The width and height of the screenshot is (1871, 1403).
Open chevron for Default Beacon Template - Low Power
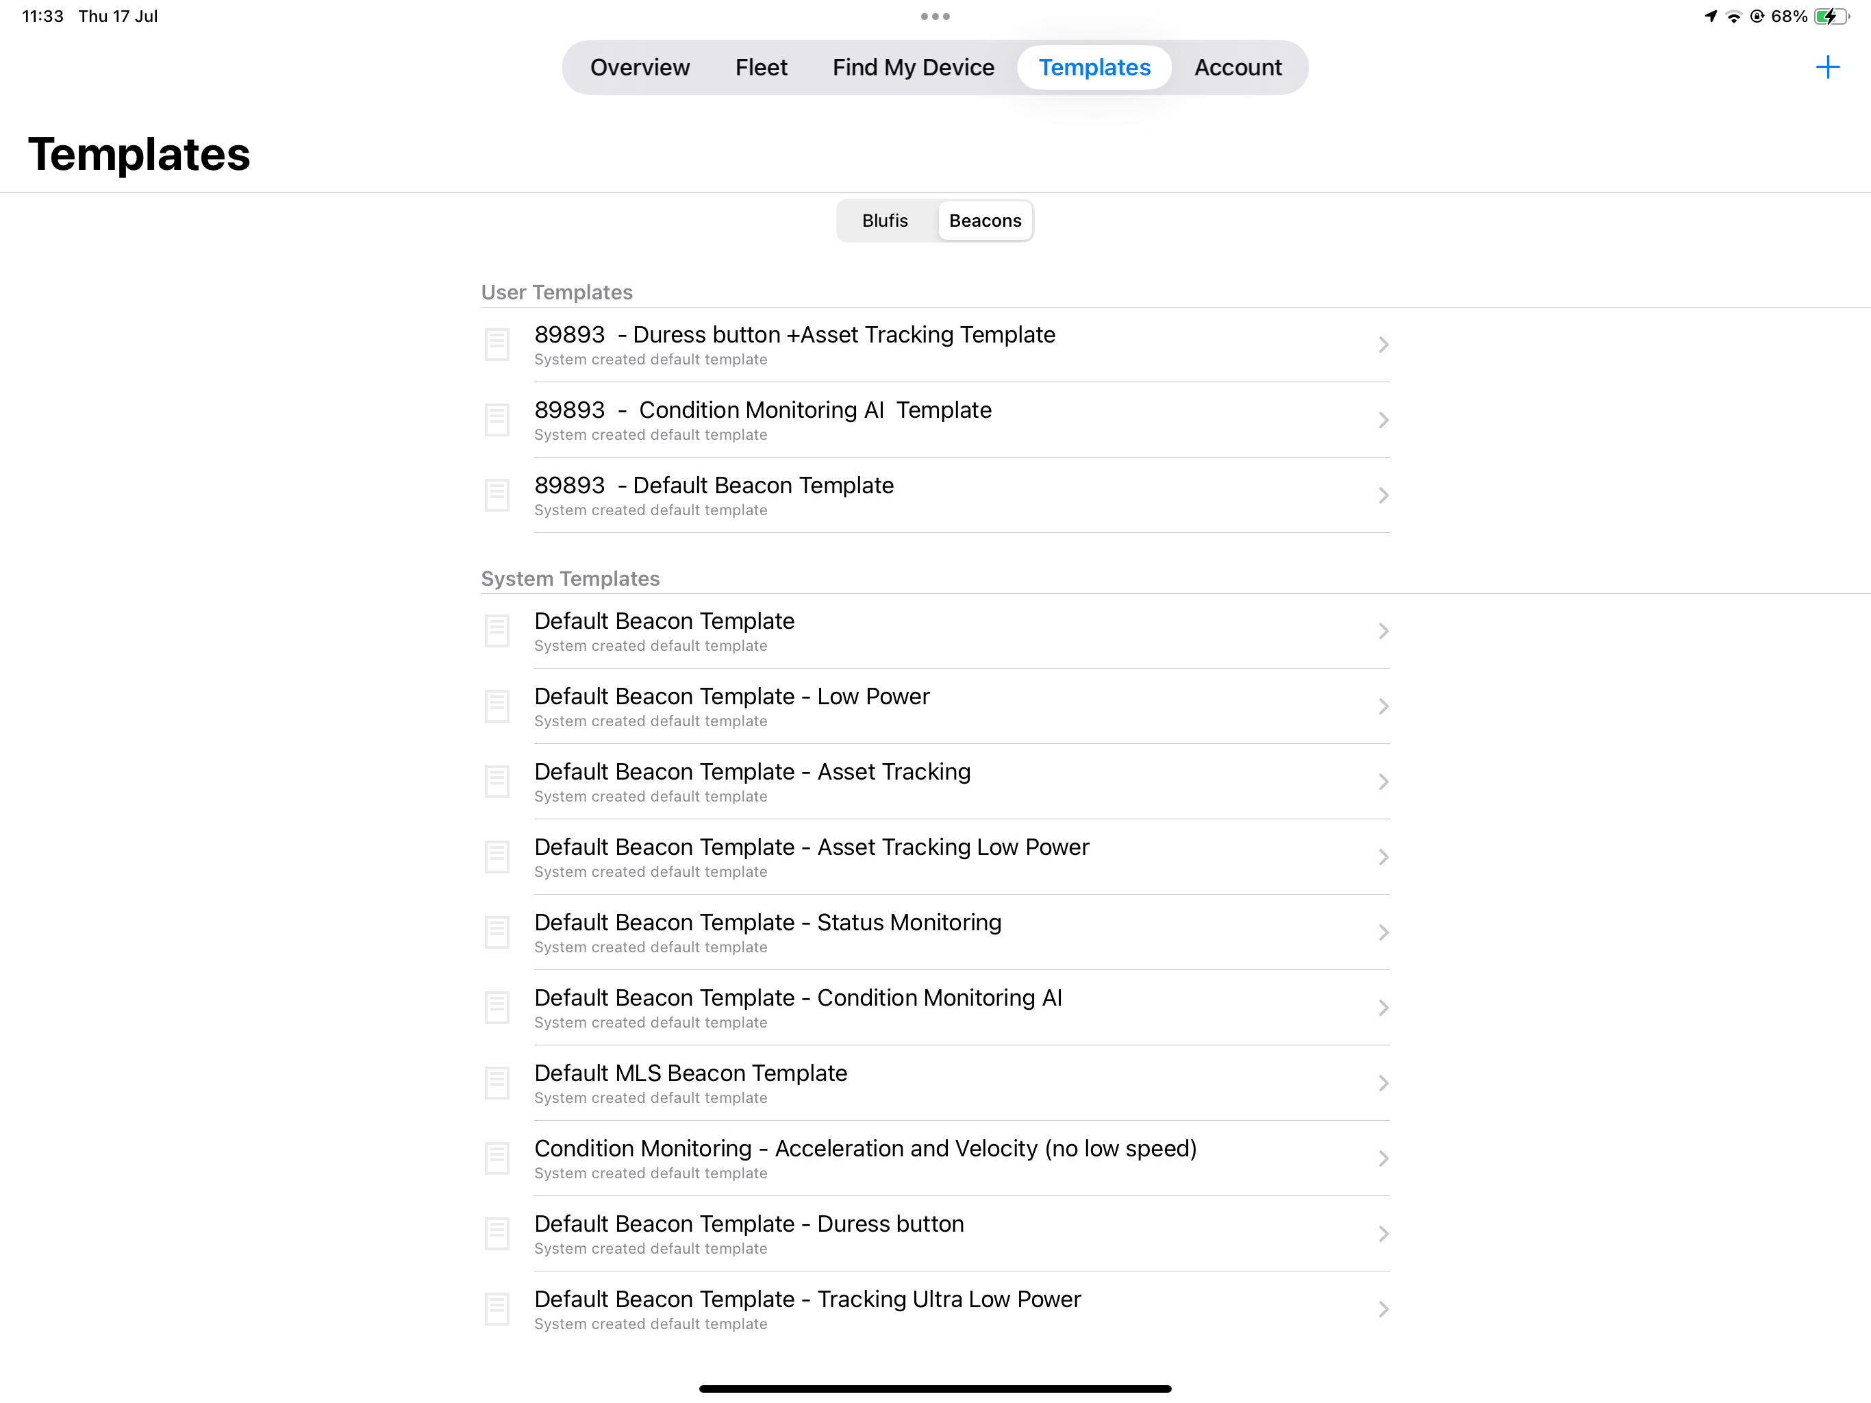click(x=1383, y=706)
